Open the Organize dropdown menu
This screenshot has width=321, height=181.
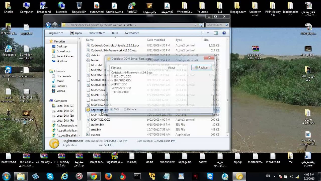56,33
